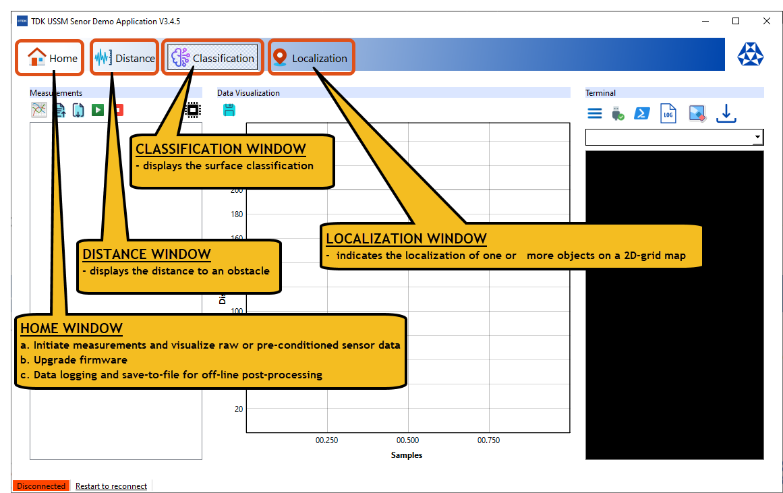Click the Disconnected status indicator

click(41, 486)
